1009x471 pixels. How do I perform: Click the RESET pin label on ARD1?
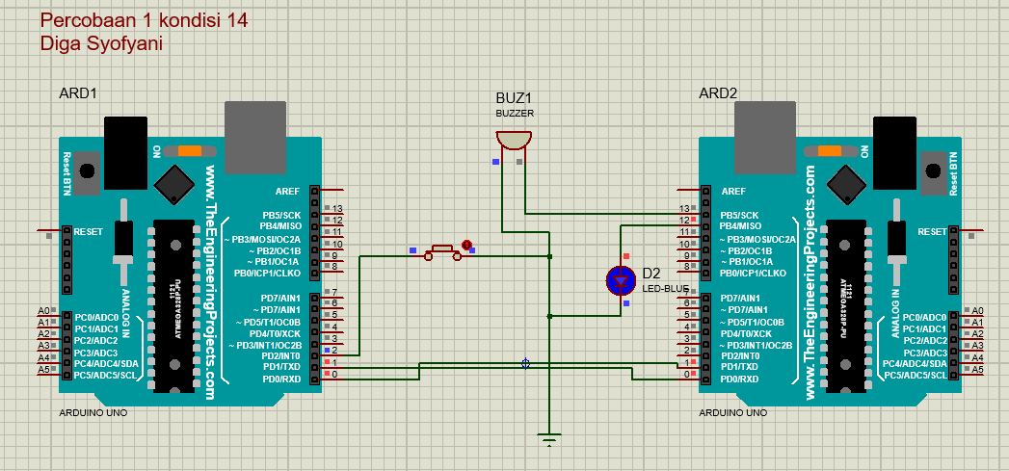[x=88, y=231]
